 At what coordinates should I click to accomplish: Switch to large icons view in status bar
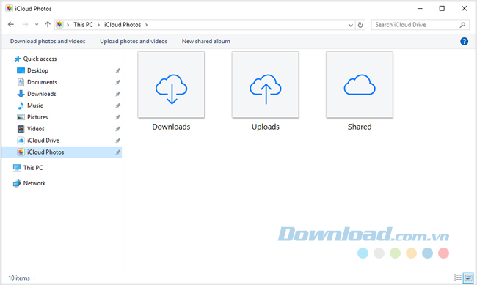(x=468, y=278)
